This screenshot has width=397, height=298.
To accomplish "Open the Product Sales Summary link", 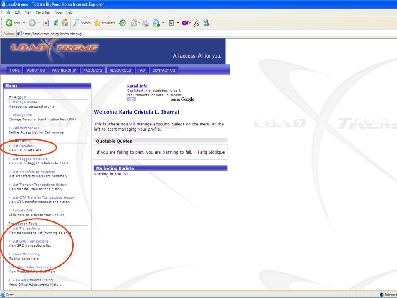I will (32, 267).
